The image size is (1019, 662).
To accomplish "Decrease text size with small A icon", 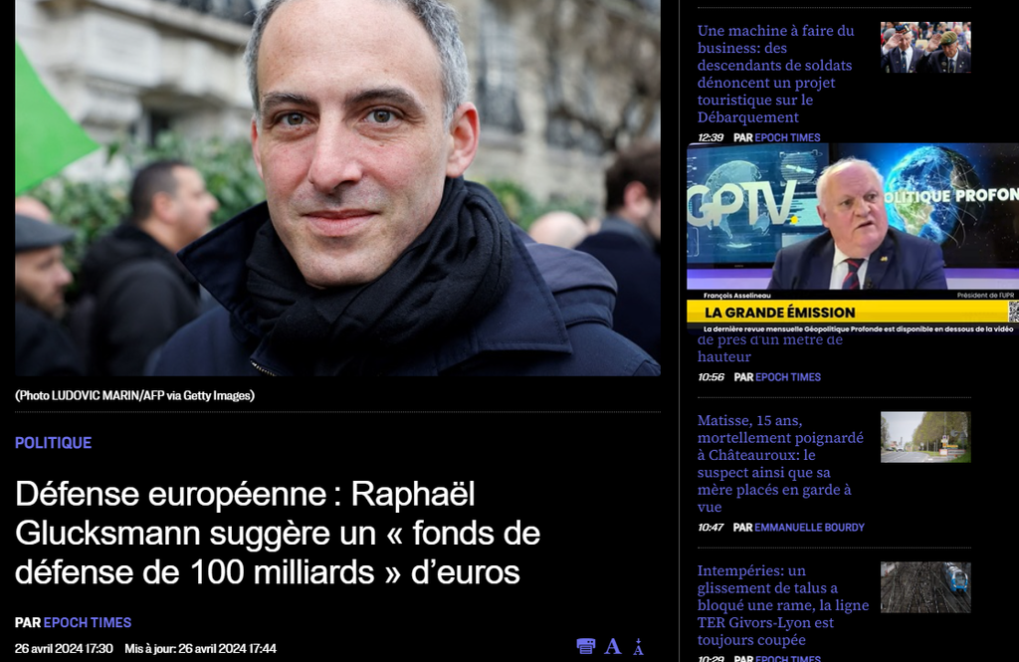I will [x=638, y=647].
